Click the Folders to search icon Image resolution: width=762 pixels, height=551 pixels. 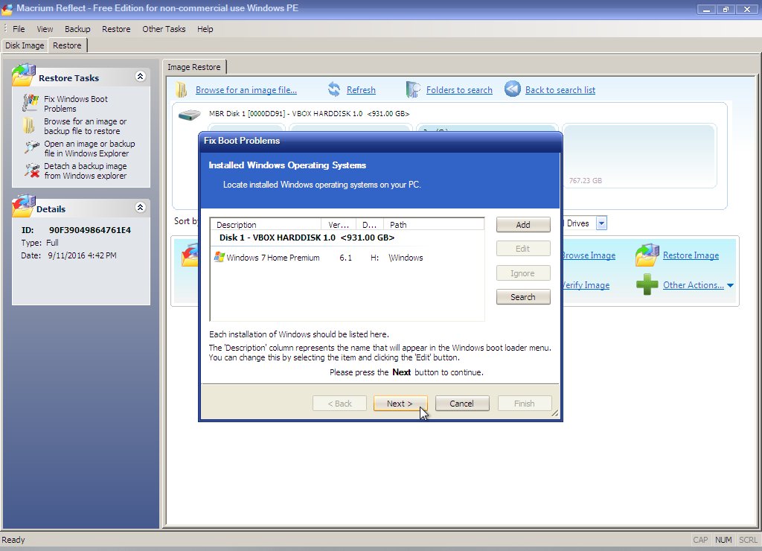pos(414,90)
